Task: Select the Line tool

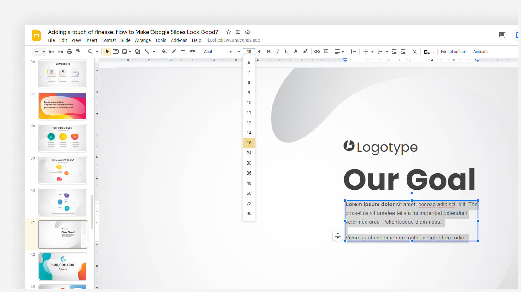Action: [x=147, y=51]
